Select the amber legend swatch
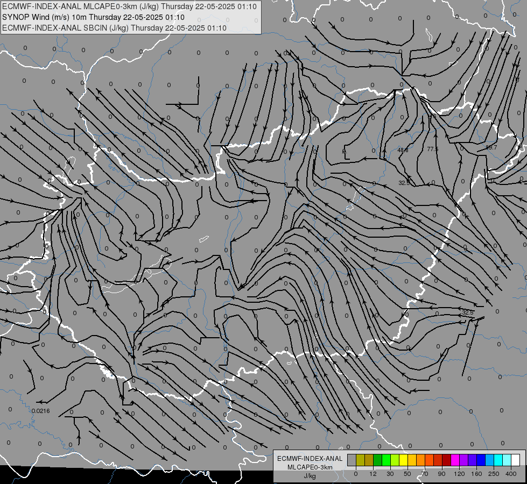 point(412,460)
